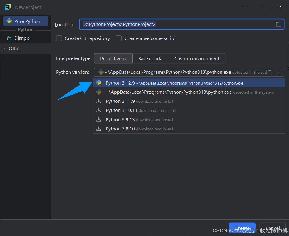Minimize the New Project window
The width and height of the screenshot is (289, 236).
[246, 7]
